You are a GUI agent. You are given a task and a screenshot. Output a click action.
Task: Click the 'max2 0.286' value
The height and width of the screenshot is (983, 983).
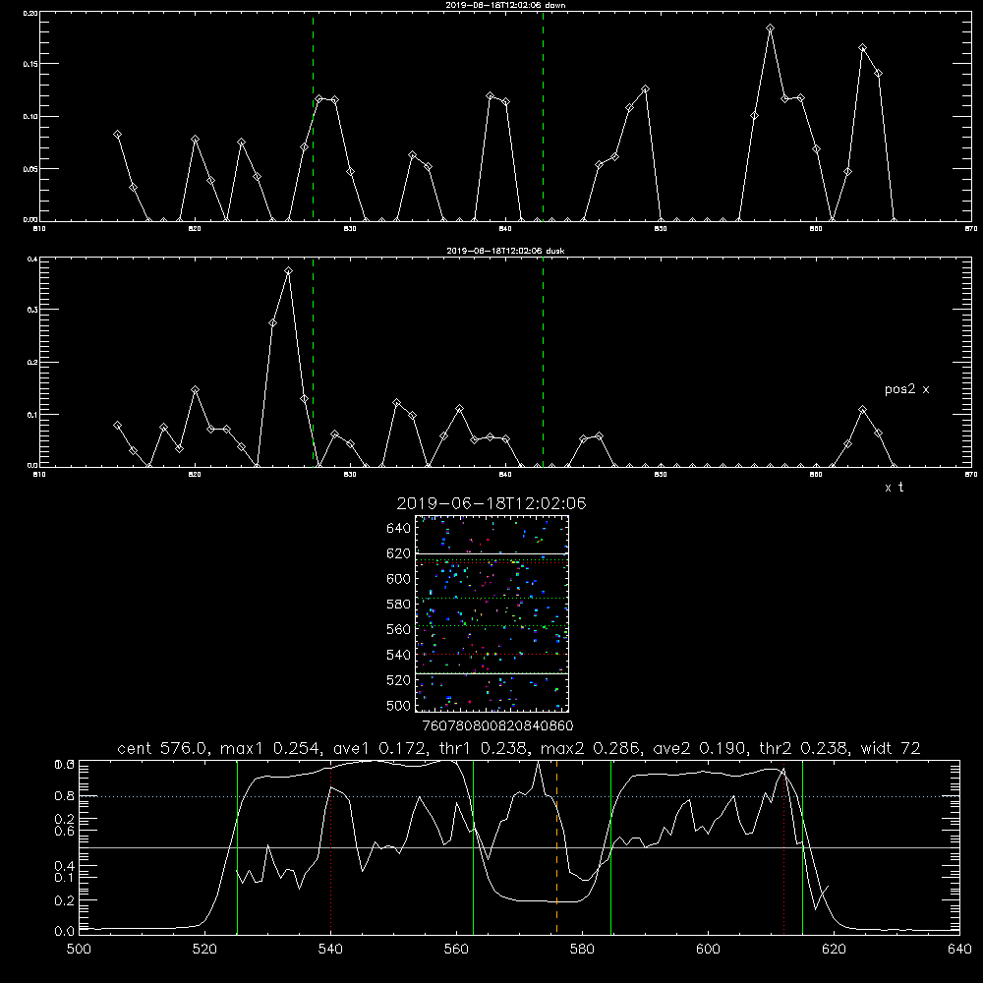pyautogui.click(x=591, y=748)
